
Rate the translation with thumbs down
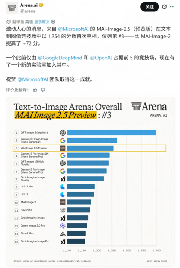pyautogui.click(x=43, y=90)
